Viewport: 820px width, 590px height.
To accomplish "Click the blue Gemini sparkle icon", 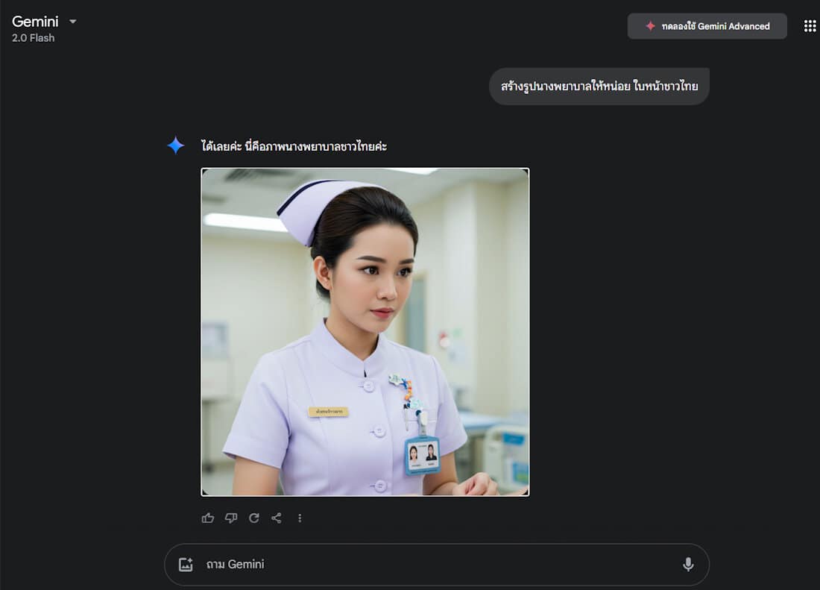I will [x=176, y=145].
